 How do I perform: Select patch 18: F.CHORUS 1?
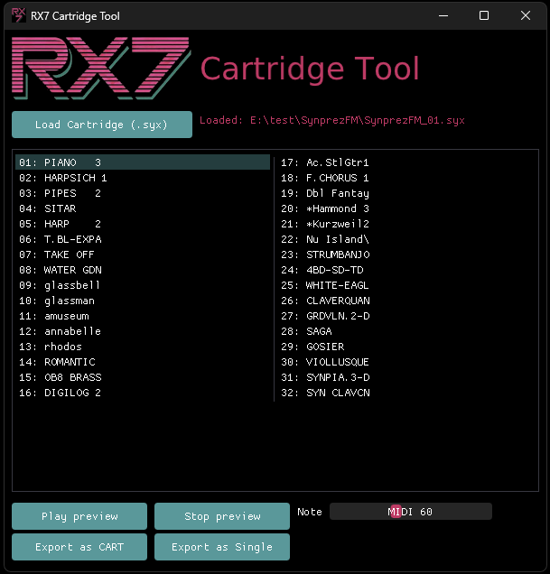[x=406, y=178]
